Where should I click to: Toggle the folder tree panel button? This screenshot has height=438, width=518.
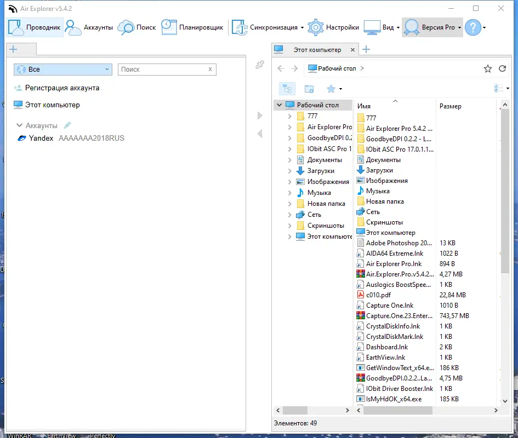[287, 89]
